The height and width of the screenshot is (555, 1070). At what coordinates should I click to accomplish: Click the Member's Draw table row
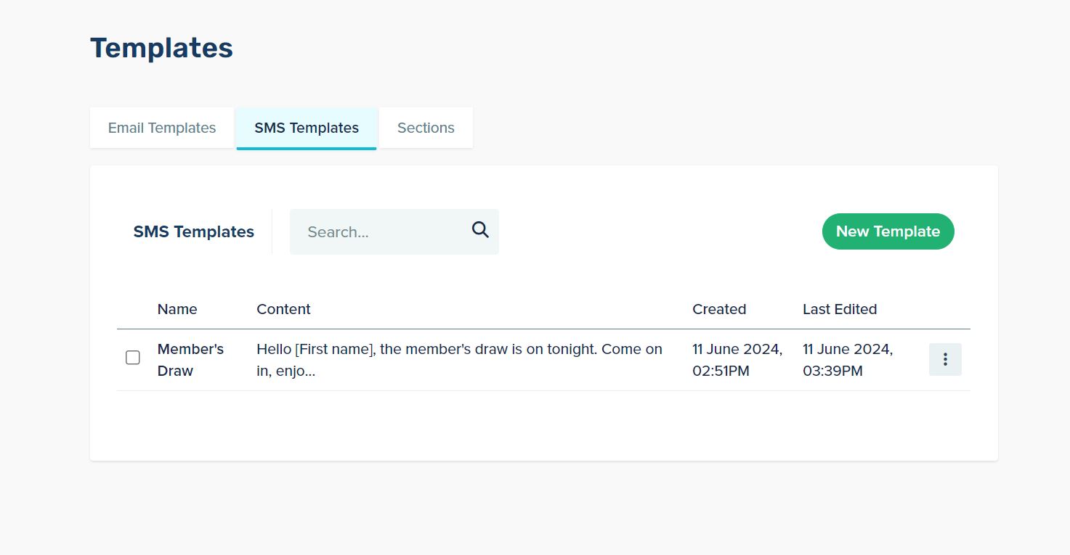coord(508,359)
